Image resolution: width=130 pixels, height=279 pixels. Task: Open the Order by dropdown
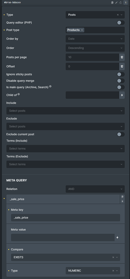95,39
